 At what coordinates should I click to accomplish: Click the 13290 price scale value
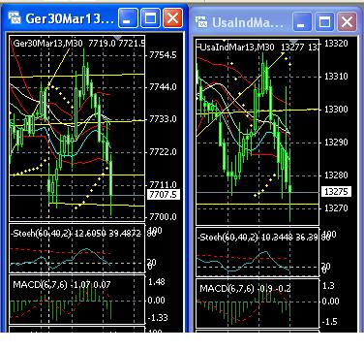click(x=336, y=143)
